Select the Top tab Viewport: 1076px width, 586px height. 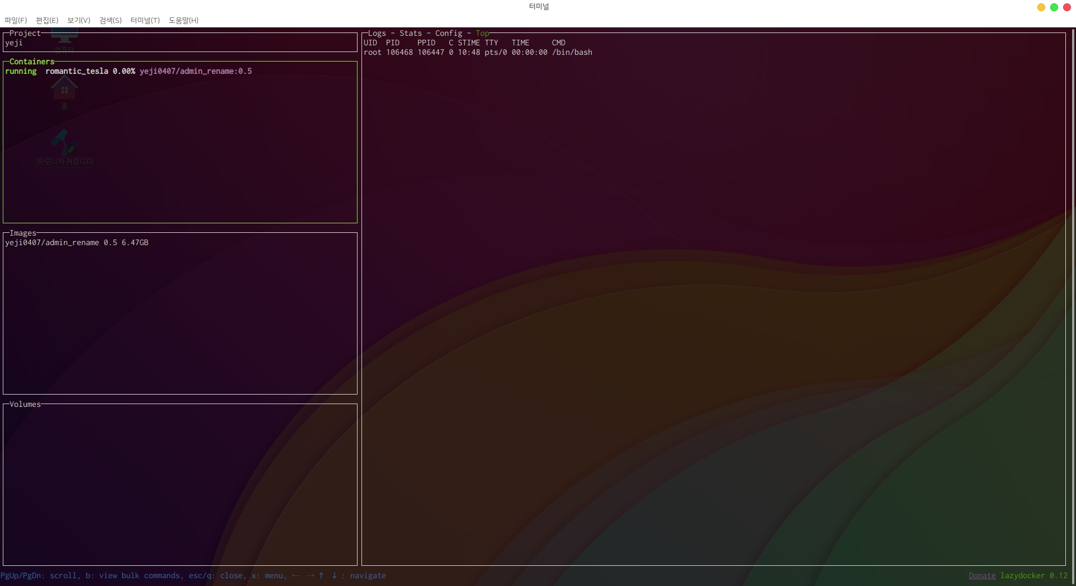482,34
